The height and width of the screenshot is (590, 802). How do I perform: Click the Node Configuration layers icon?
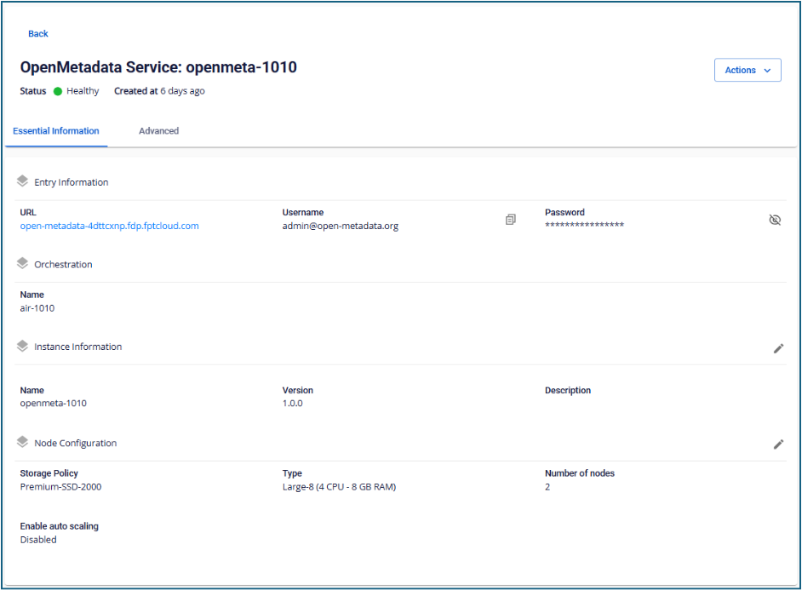click(23, 443)
